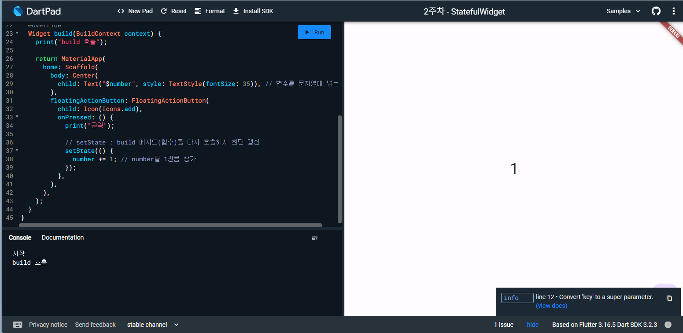Run the code with Run button
683x333 pixels.
point(314,32)
